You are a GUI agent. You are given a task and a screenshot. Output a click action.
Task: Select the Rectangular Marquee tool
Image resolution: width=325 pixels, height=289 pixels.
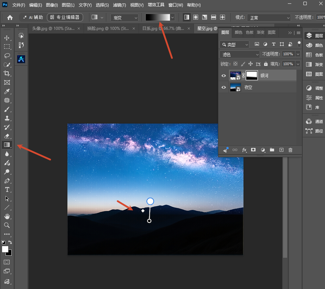(x=7, y=47)
